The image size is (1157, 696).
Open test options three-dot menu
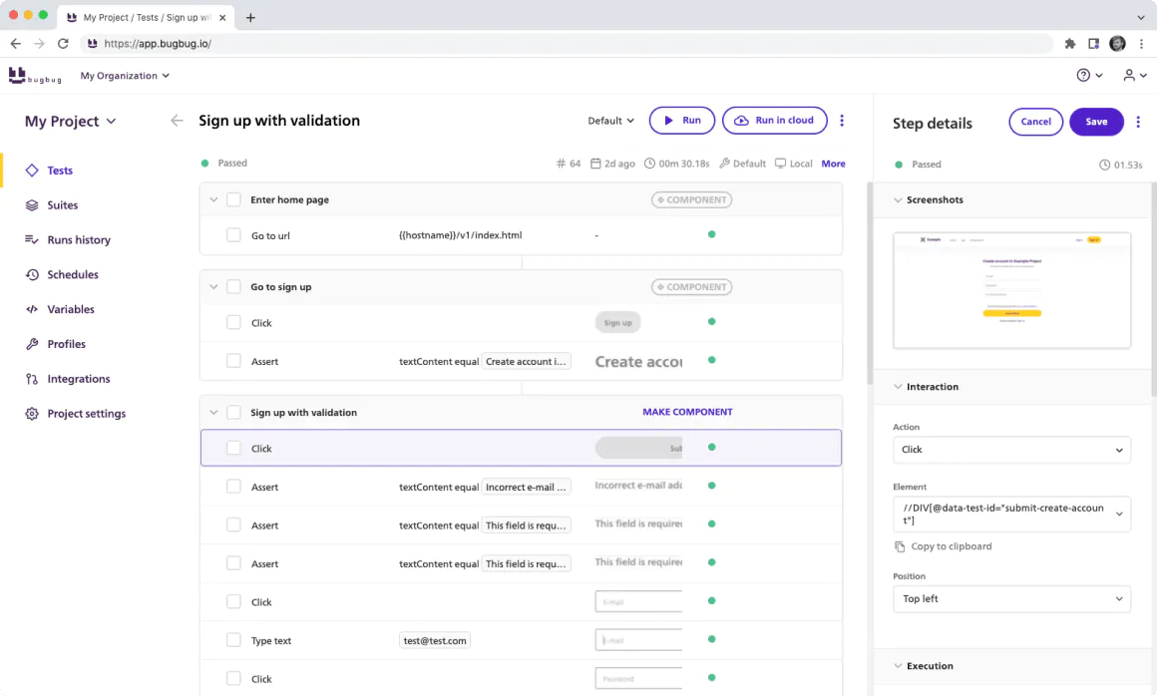842,121
